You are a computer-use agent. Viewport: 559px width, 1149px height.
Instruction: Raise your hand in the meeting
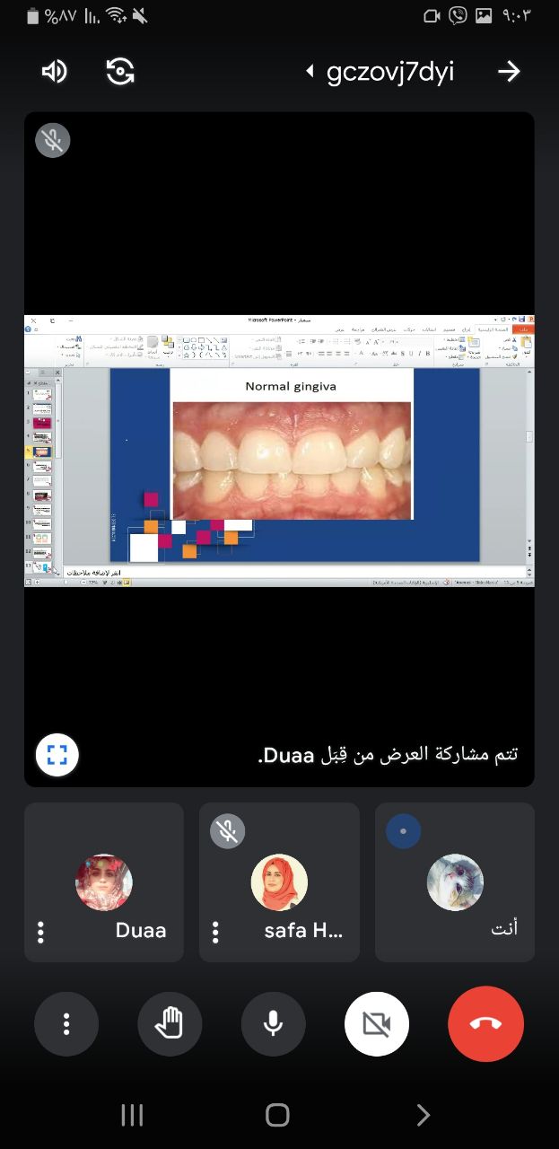pyautogui.click(x=170, y=1024)
